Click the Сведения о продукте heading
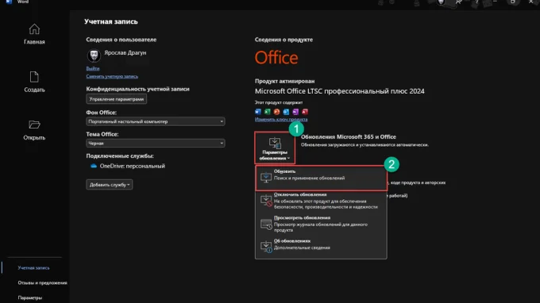540x303 pixels. pyautogui.click(x=283, y=40)
